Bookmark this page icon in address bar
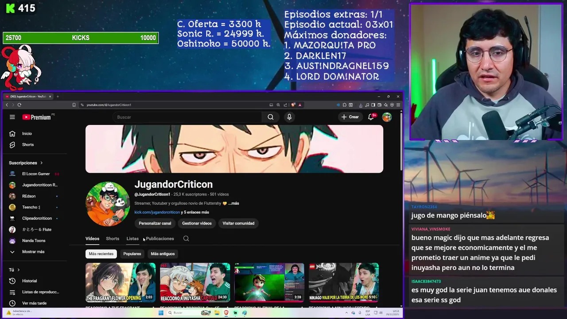 tap(74, 105)
